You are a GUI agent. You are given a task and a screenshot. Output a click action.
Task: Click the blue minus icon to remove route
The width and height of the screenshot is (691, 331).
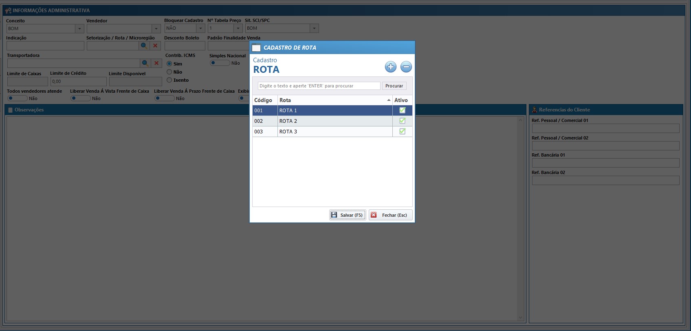tap(406, 67)
